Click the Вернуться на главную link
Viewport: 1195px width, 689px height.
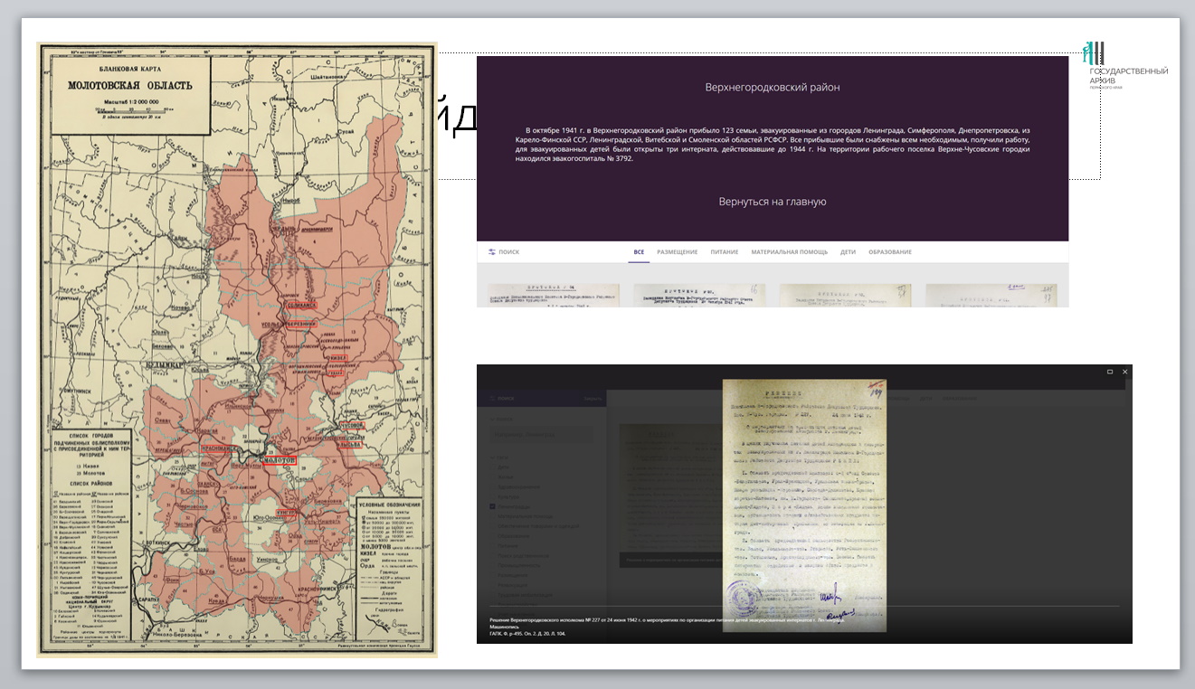(772, 202)
